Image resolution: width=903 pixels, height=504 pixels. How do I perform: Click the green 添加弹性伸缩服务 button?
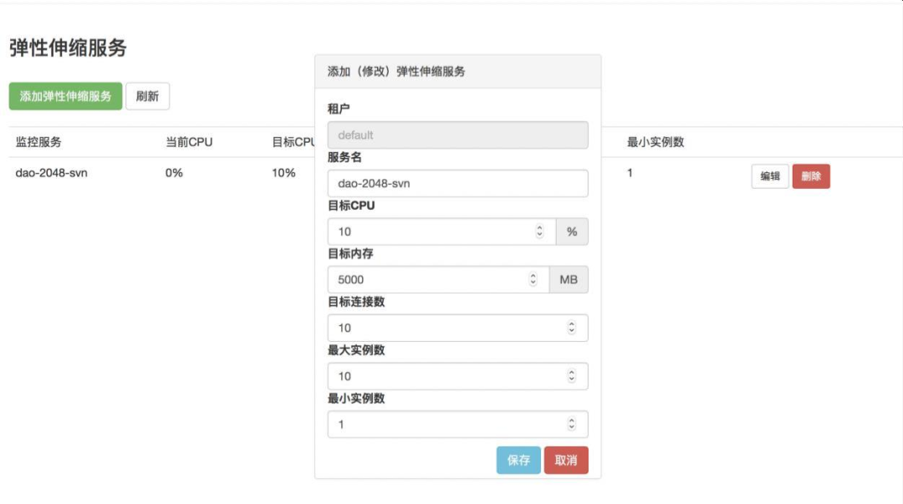[65, 96]
